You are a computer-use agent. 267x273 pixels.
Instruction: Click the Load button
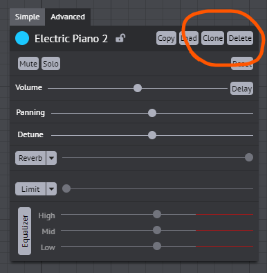189,38
